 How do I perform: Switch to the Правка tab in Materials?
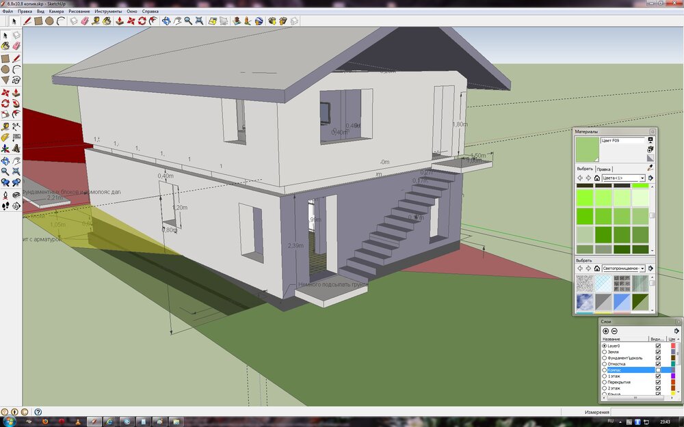pyautogui.click(x=603, y=169)
